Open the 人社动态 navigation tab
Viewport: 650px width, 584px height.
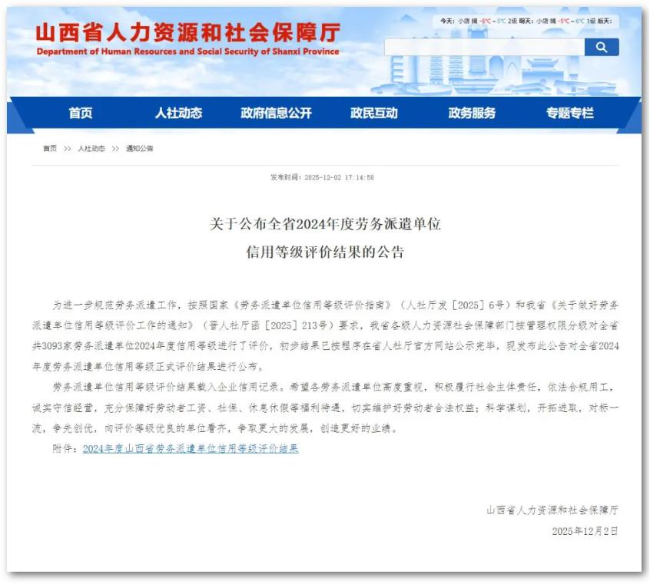pyautogui.click(x=178, y=113)
